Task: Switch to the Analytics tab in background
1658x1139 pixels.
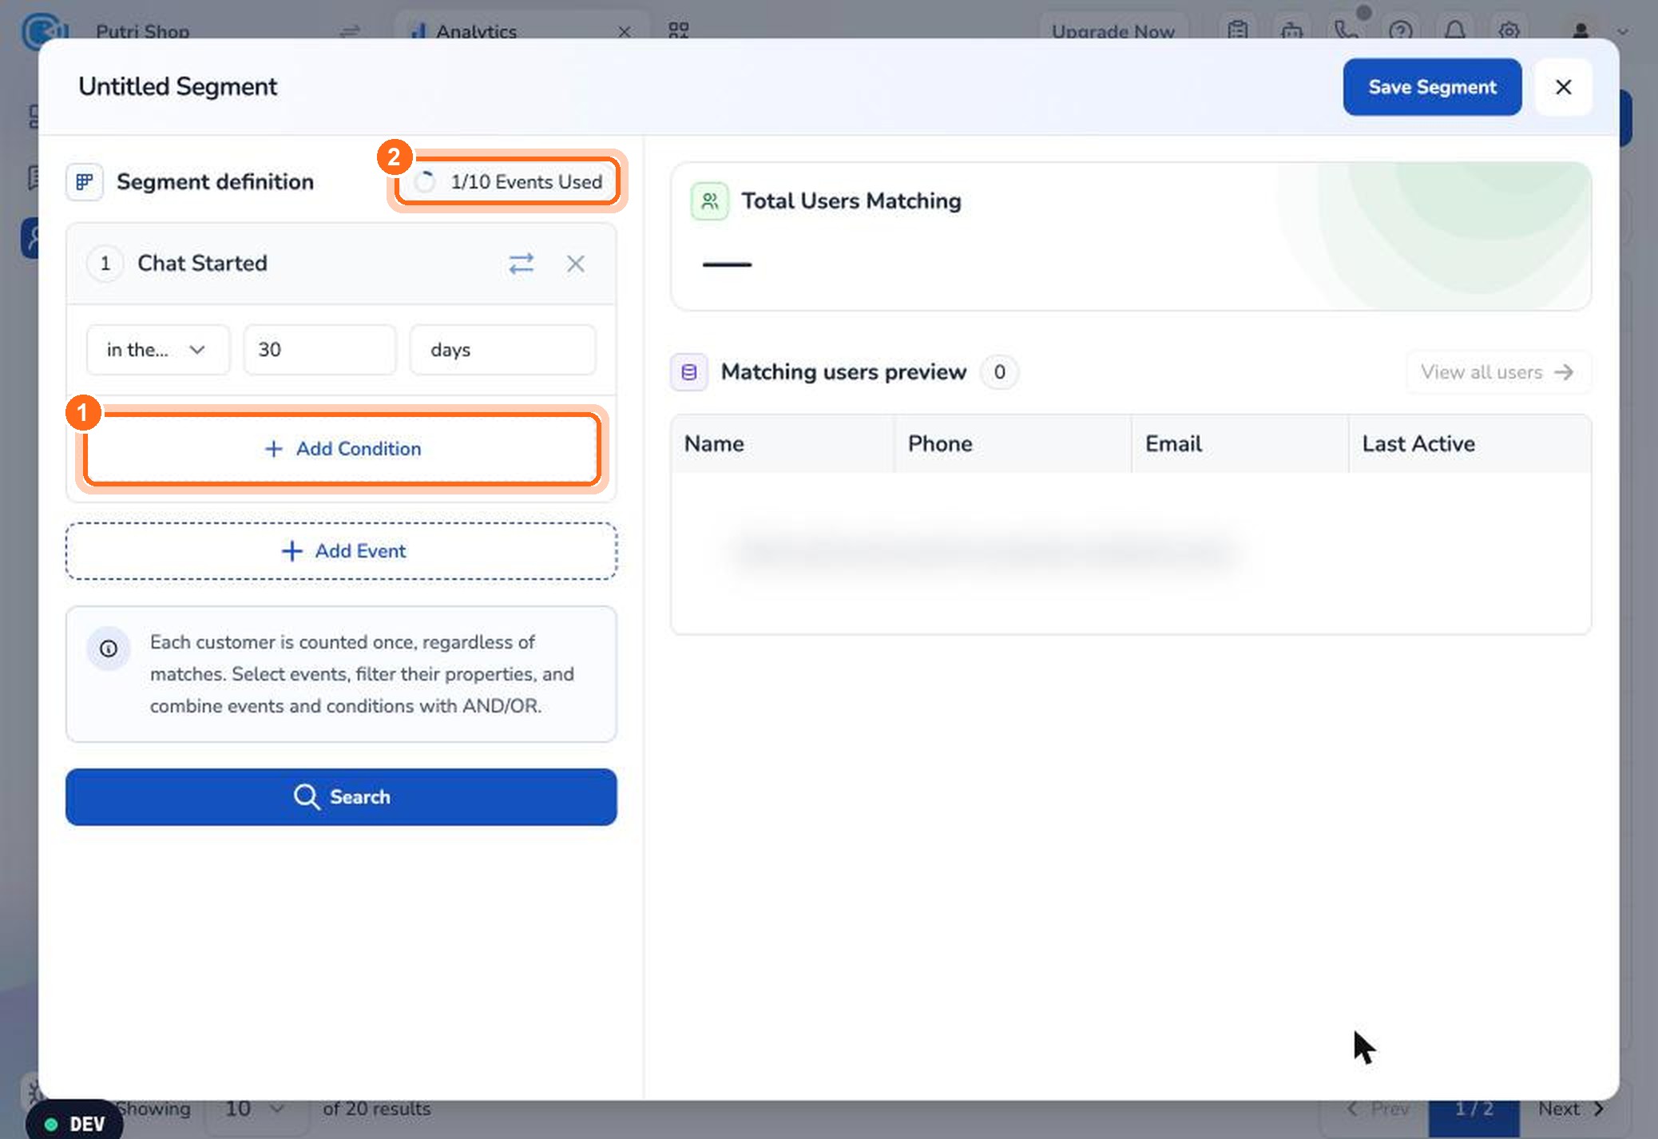Action: point(476,32)
